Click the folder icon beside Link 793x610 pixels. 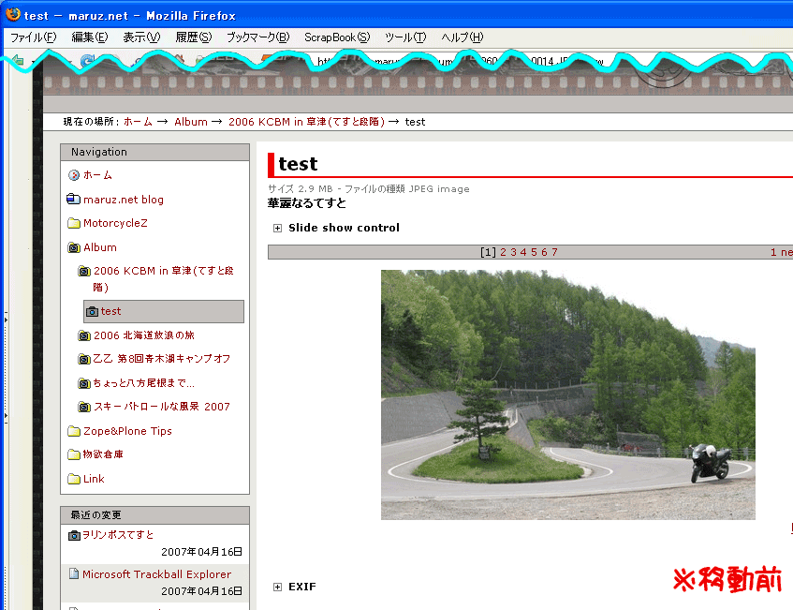coord(74,479)
